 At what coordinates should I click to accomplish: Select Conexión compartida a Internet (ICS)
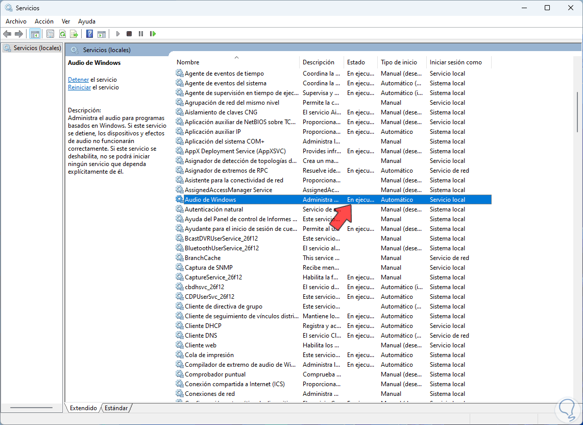click(235, 384)
